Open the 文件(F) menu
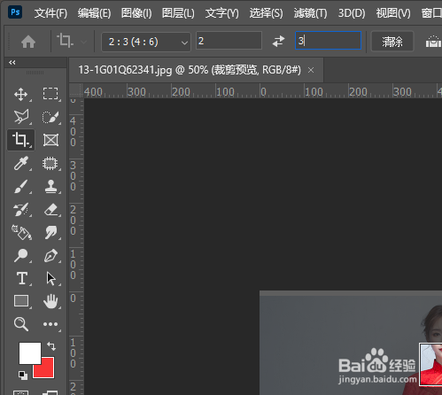 [50, 13]
